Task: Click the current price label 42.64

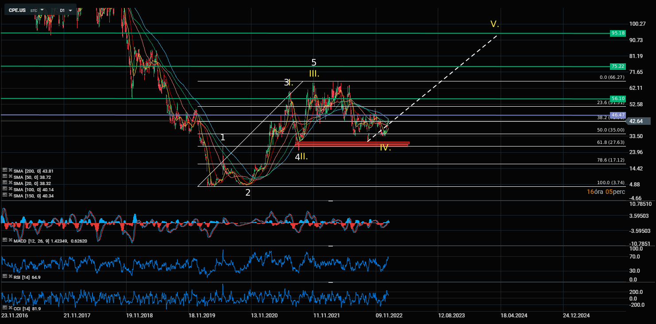Action: tap(637, 121)
